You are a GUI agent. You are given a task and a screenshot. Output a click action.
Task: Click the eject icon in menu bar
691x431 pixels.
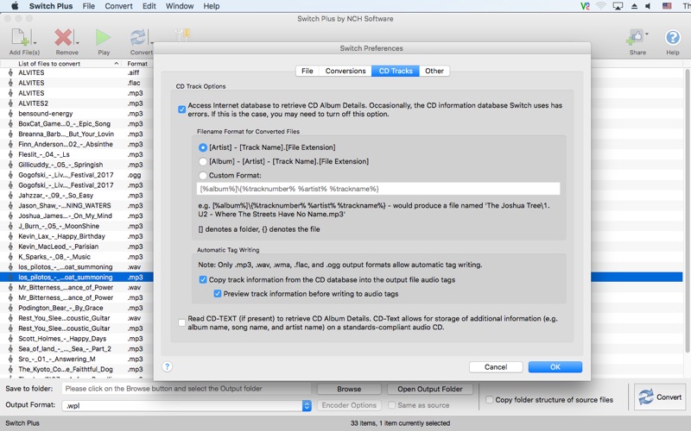[x=634, y=6]
